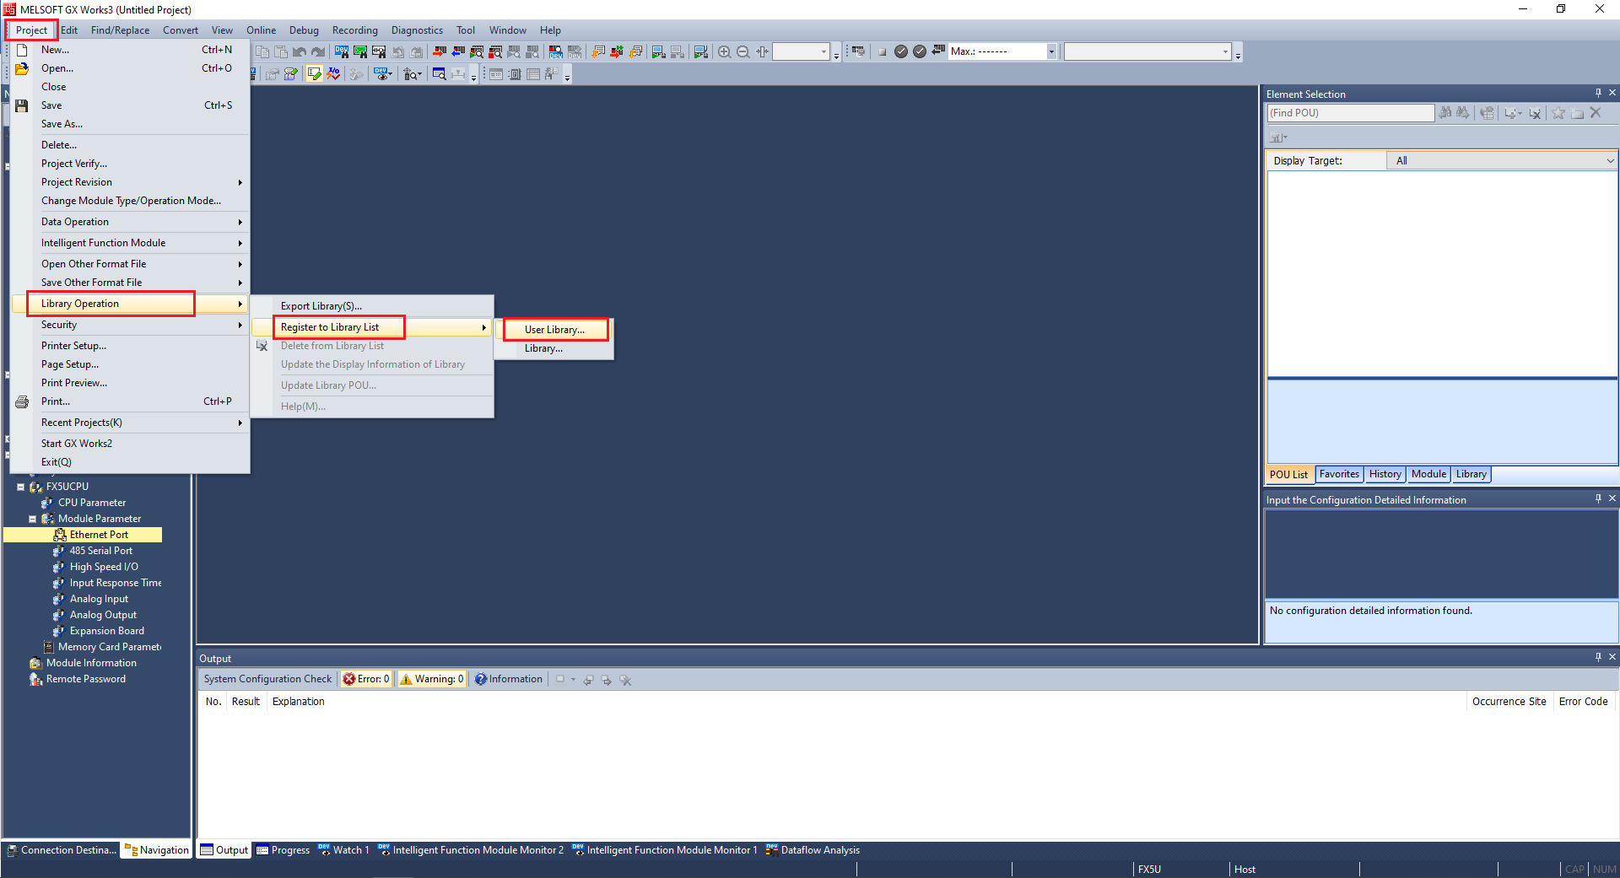Image resolution: width=1620 pixels, height=878 pixels.
Task: Click the delete X icon in Element Selection toolbar
Action: (1595, 113)
